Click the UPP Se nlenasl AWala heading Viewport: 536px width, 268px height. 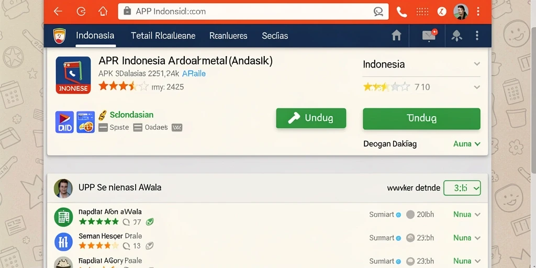pyautogui.click(x=120, y=188)
